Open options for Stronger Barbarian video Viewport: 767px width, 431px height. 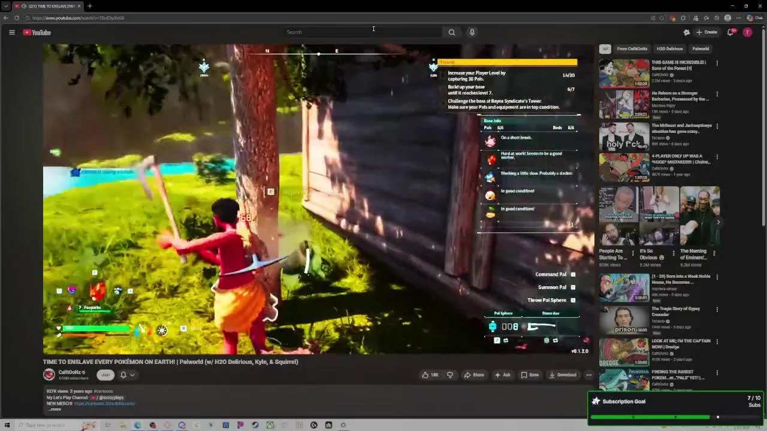coord(717,94)
